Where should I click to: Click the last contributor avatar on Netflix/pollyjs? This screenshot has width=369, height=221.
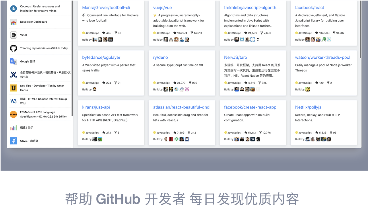click(329, 139)
